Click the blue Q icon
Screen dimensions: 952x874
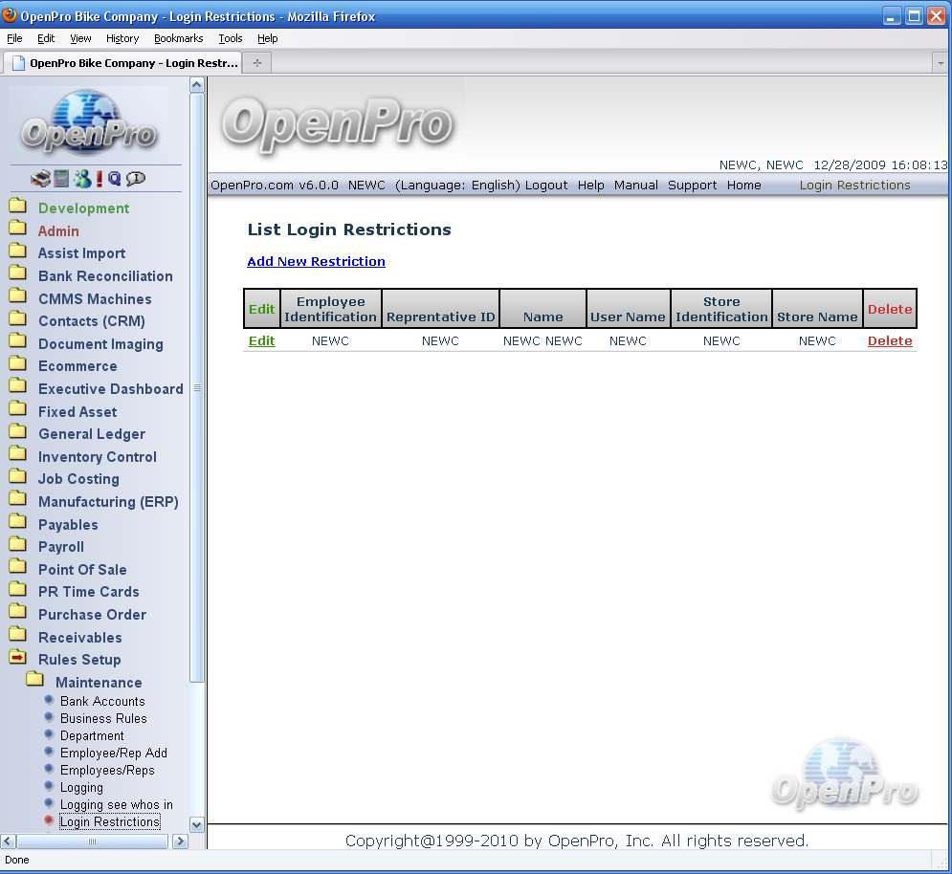114,178
